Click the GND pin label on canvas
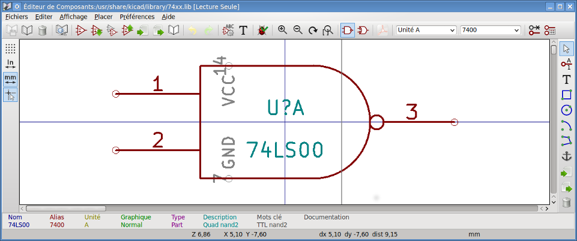Viewport: 577px width, 241px height. click(229, 153)
